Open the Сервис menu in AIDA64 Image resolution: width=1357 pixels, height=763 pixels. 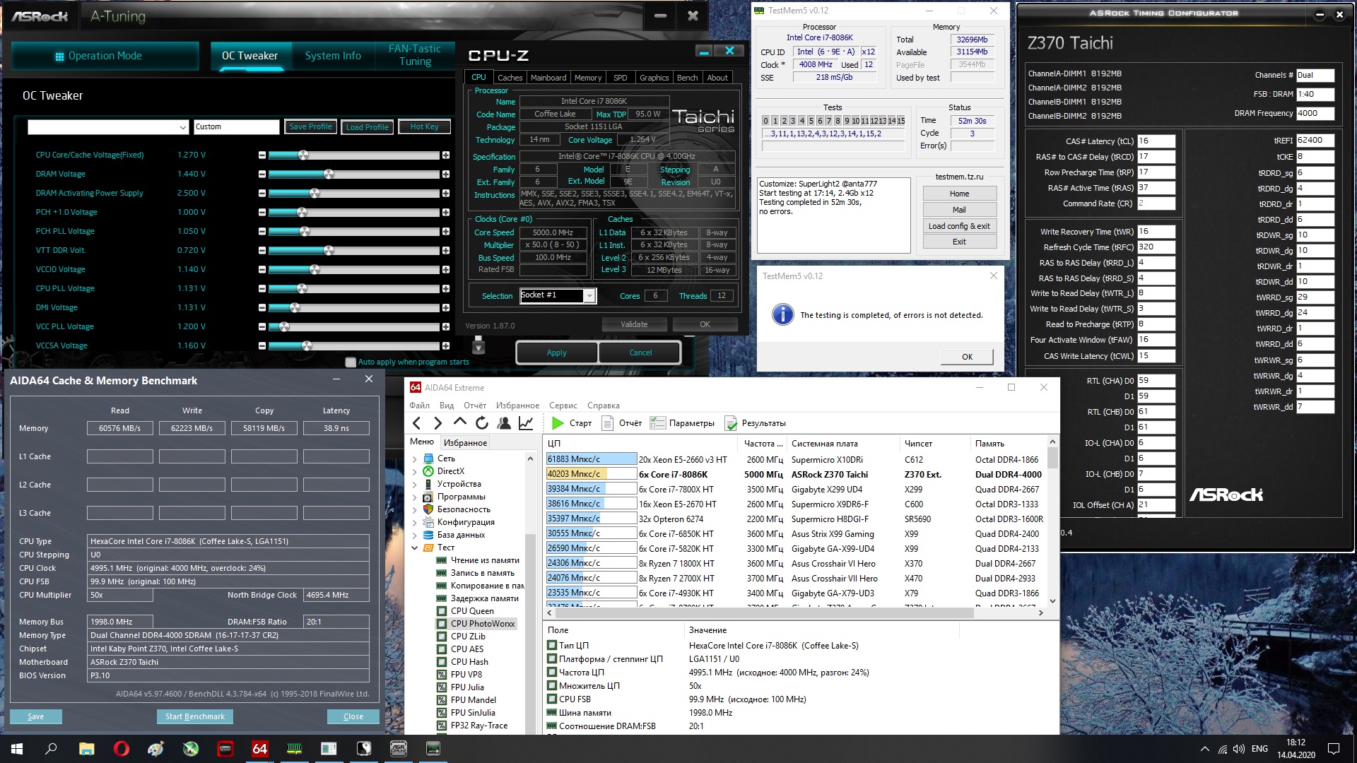coord(563,406)
